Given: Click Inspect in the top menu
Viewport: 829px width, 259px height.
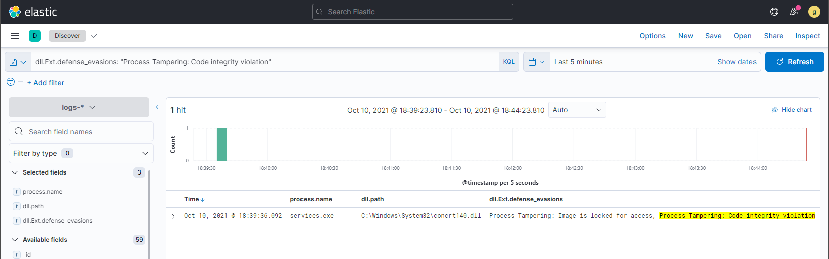Looking at the screenshot, I should (808, 36).
